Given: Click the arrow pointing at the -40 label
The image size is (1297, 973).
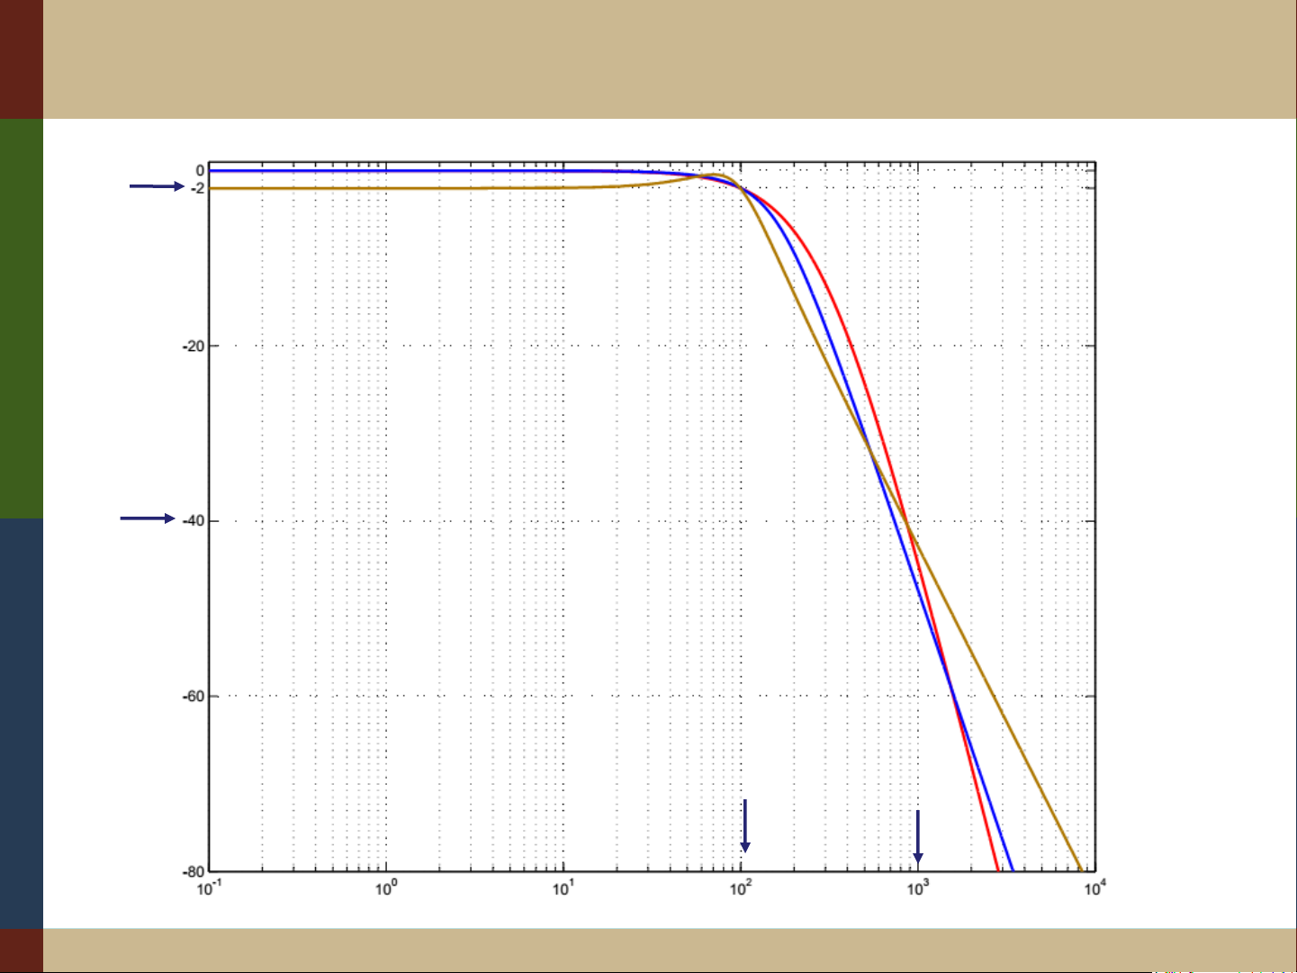Looking at the screenshot, I should [148, 518].
